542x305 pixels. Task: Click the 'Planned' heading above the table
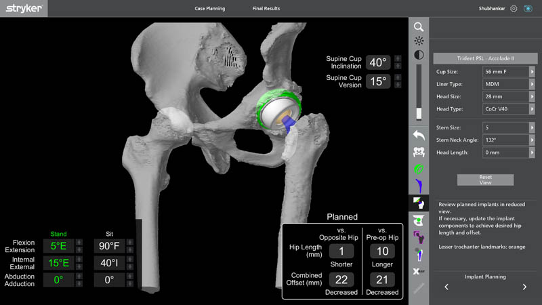coord(342,217)
